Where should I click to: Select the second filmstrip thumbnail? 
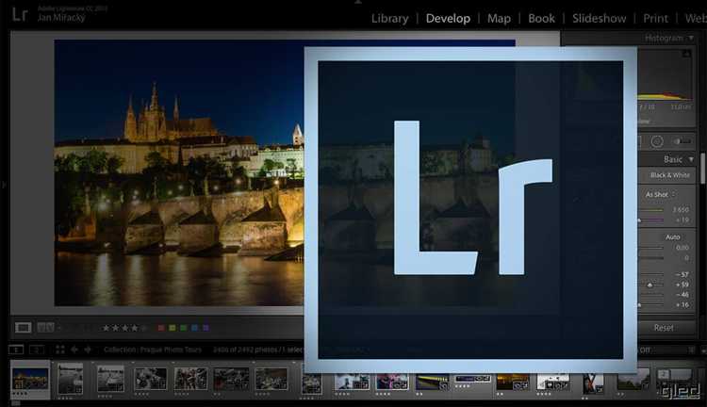71,379
